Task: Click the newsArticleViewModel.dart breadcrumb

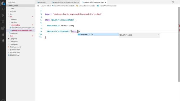Action: (63, 6)
